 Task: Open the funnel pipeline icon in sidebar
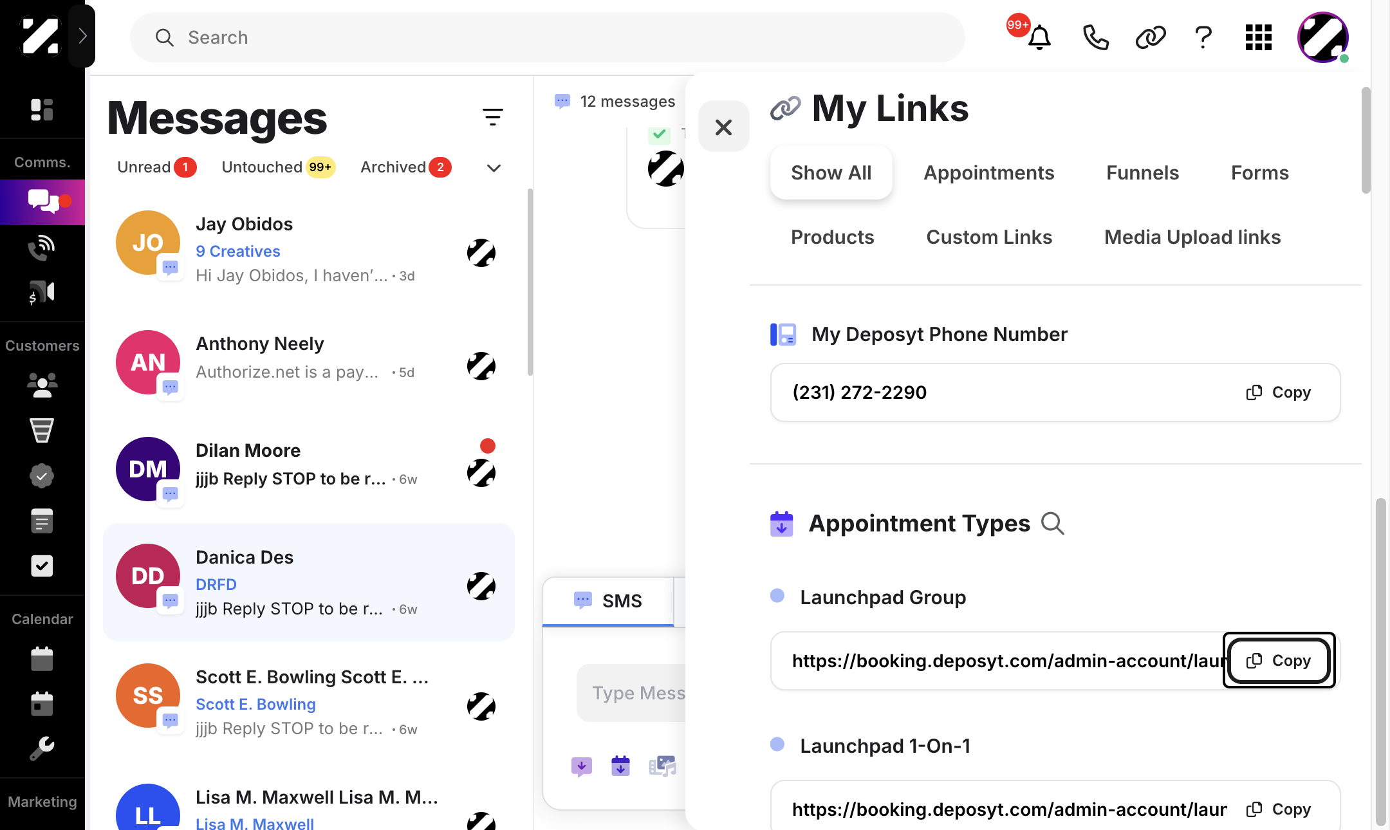[x=42, y=430]
